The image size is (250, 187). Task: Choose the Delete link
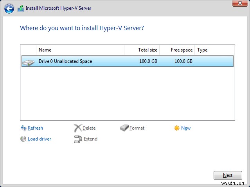(89, 128)
